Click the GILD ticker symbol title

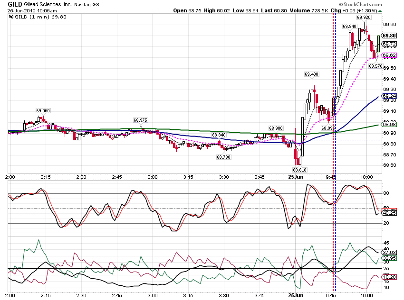pyautogui.click(x=15, y=4)
